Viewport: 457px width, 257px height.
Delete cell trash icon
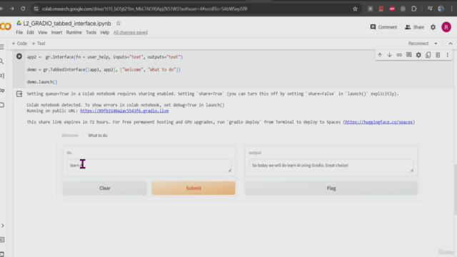click(438, 55)
